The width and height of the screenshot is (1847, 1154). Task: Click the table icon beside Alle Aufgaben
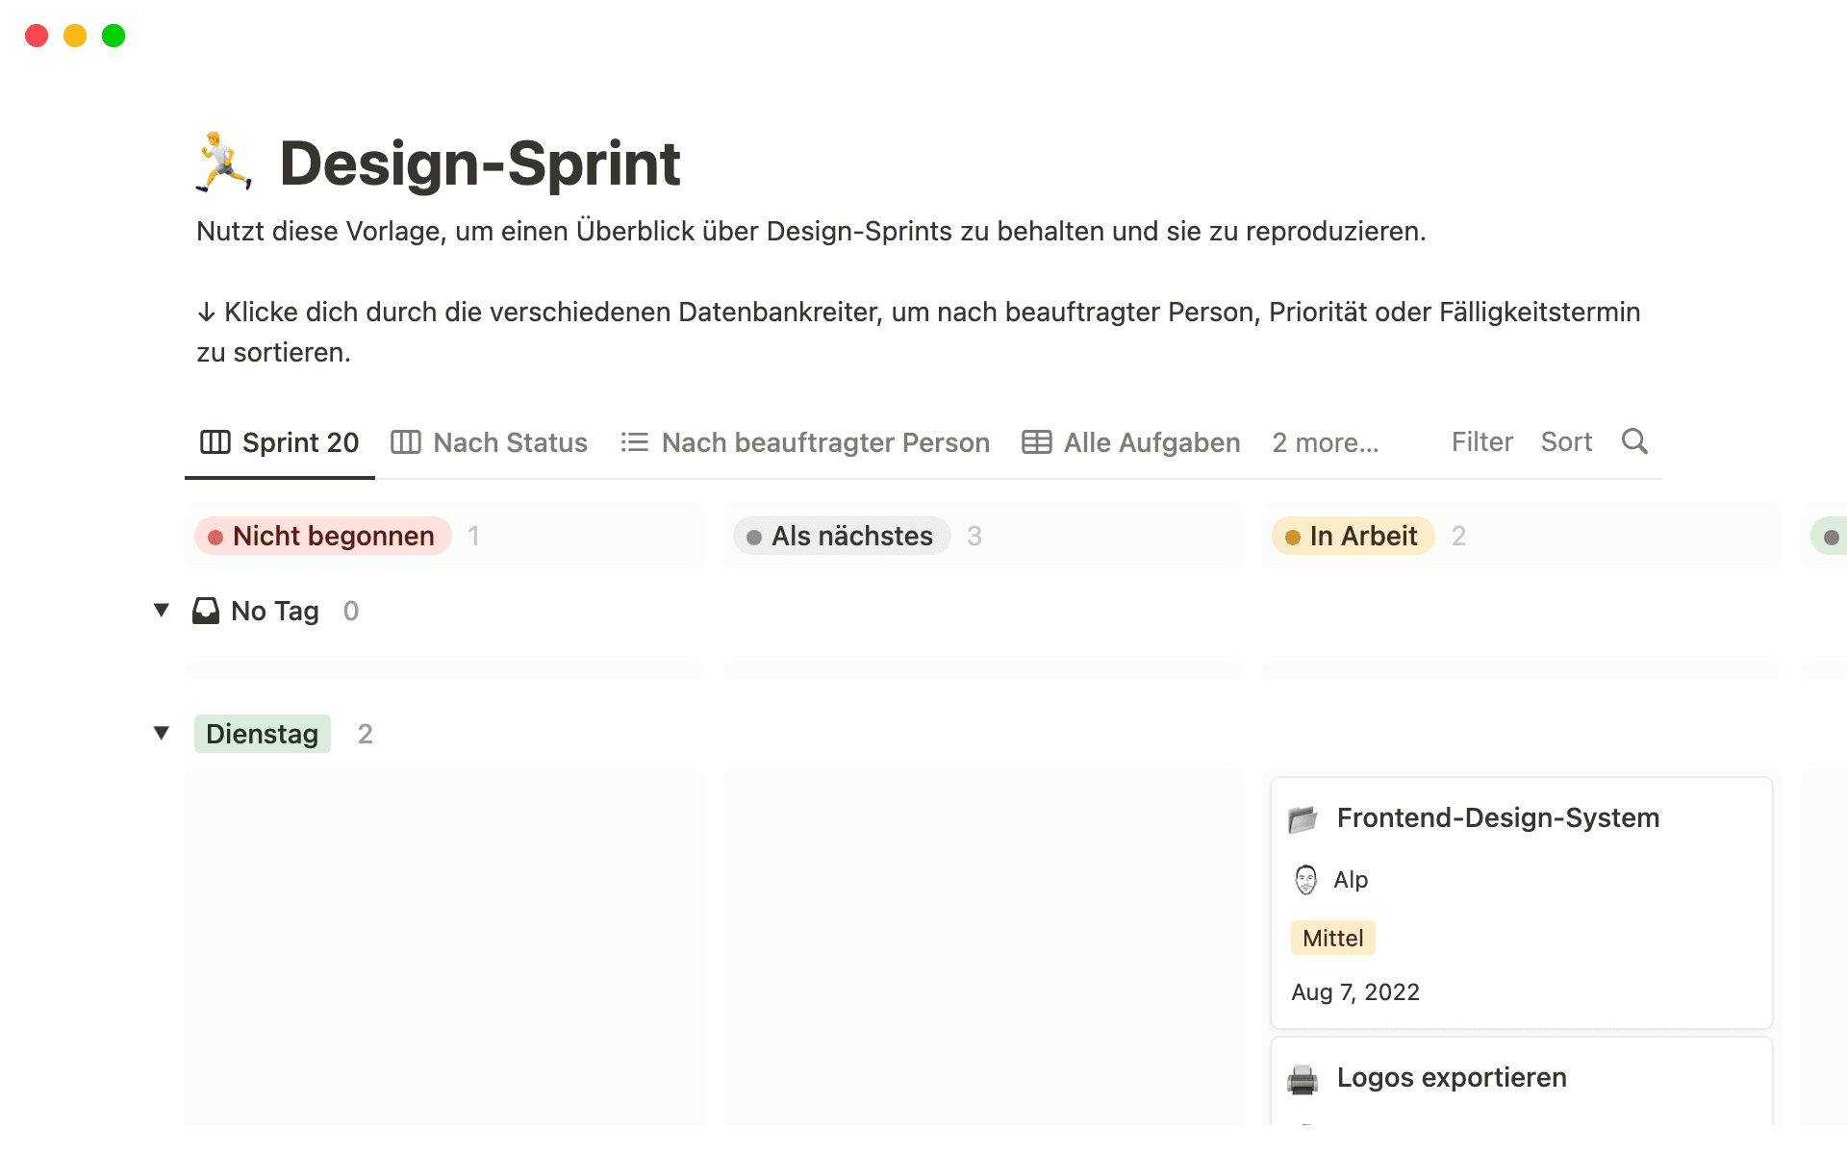coord(1036,442)
